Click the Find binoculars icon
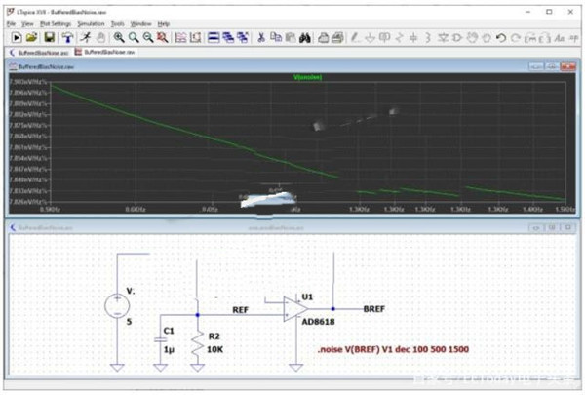The image size is (585, 395). point(304,37)
